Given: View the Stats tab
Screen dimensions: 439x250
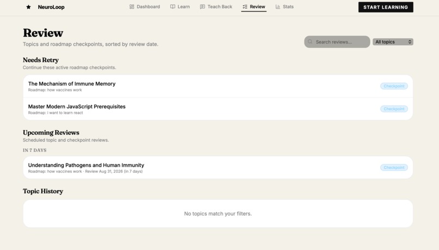Looking at the screenshot, I should pos(284,7).
